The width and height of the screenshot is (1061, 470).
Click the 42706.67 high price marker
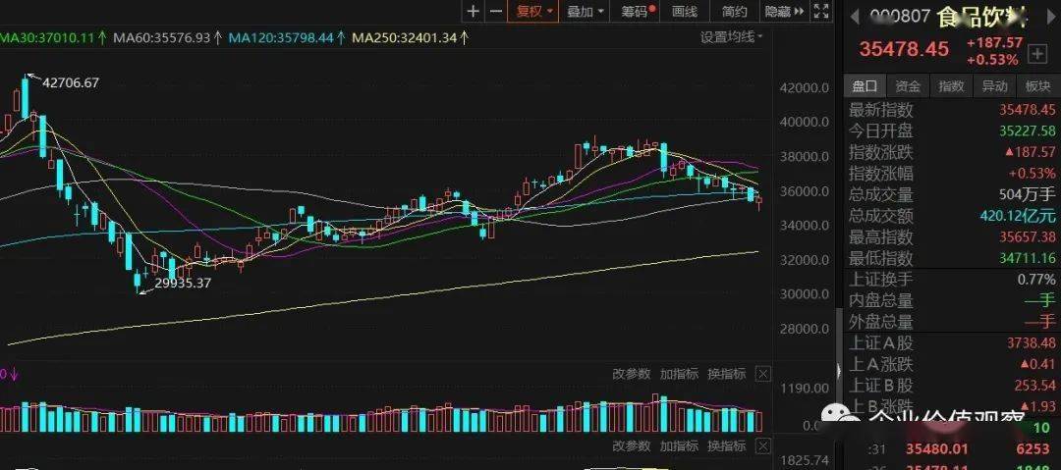pos(71,83)
